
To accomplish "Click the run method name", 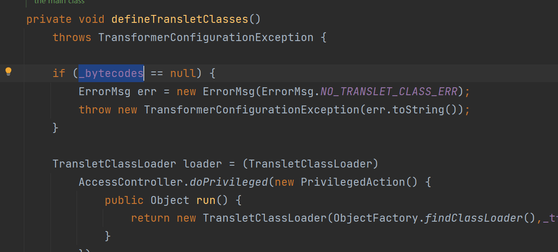I will point(206,200).
